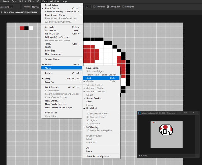
Task: Open the Mode Normal dropdown
Action: click(36, 7)
